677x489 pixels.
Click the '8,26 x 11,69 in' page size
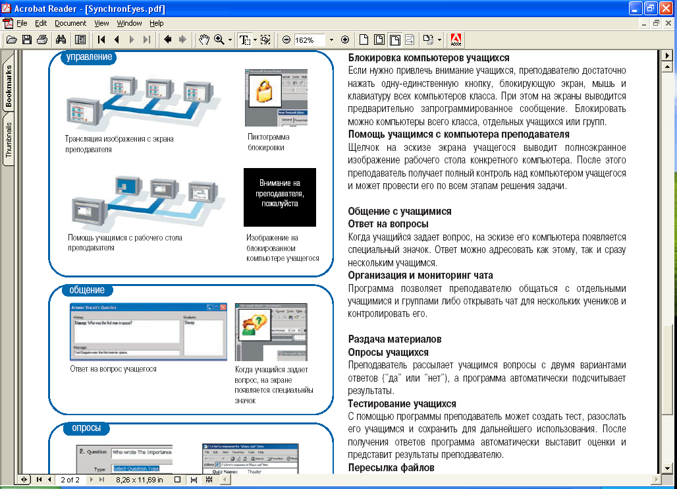coord(139,480)
